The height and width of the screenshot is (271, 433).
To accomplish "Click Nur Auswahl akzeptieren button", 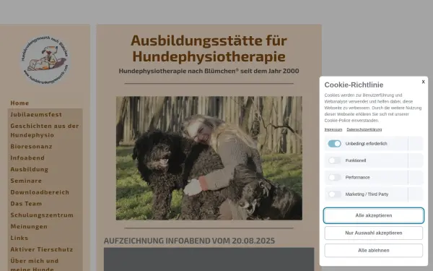I will [x=374, y=233].
